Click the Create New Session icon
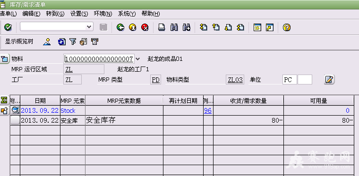The image size is (359, 176). click(x=257, y=27)
